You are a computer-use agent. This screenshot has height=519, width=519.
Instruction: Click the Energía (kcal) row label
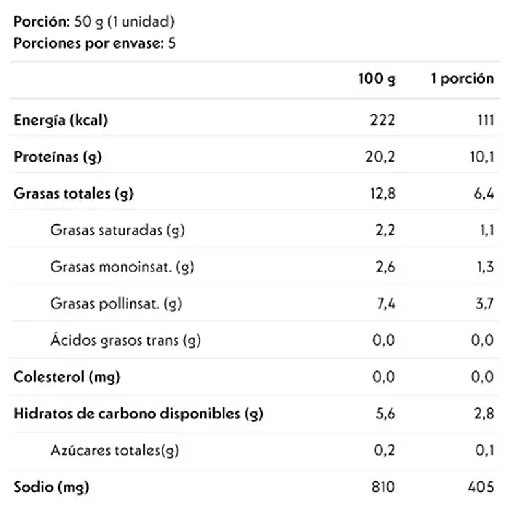(x=60, y=120)
